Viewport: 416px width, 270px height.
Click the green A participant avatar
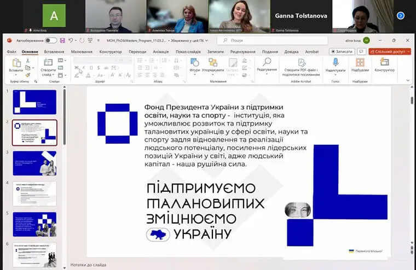pyautogui.click(x=54, y=16)
